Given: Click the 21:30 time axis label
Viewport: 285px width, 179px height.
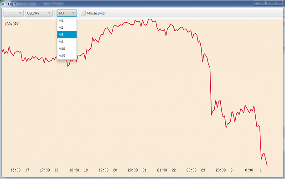Looking at the screenshot, I should pyautogui.click(x=162, y=170).
